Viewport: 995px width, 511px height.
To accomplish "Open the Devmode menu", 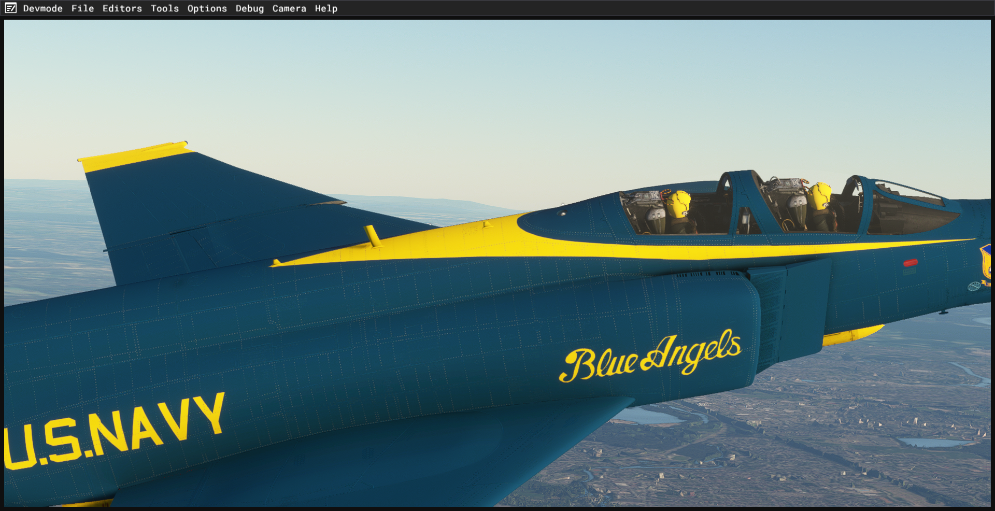I will click(x=43, y=8).
